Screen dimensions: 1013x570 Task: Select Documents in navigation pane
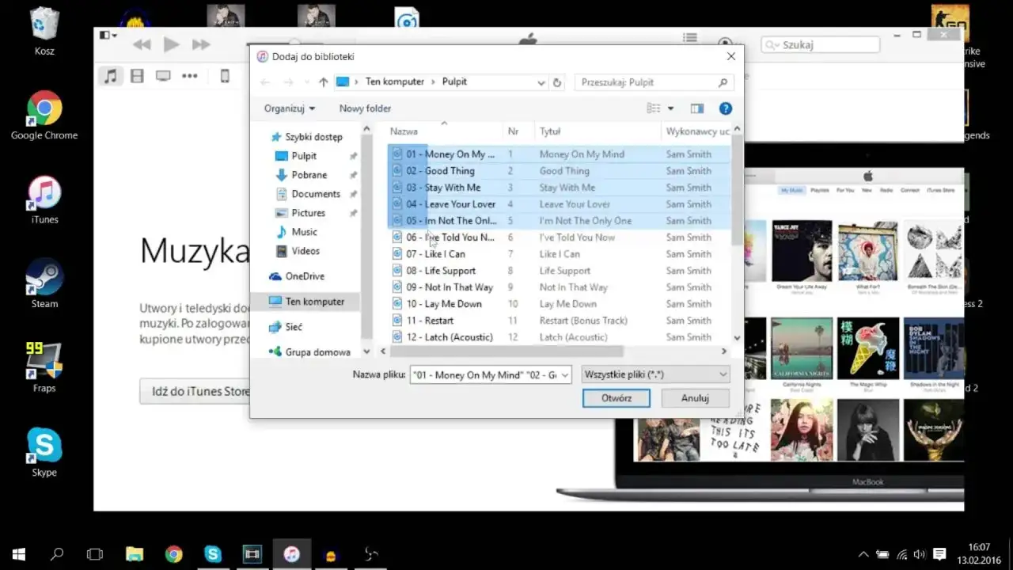(x=316, y=194)
